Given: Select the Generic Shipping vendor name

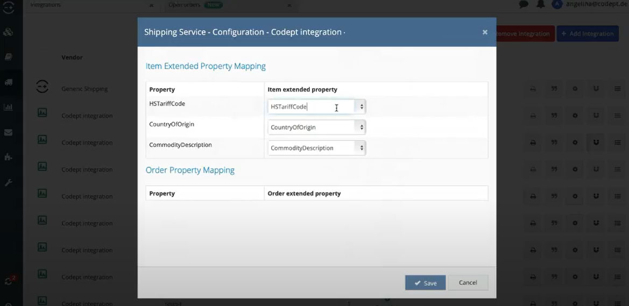Looking at the screenshot, I should [x=84, y=89].
